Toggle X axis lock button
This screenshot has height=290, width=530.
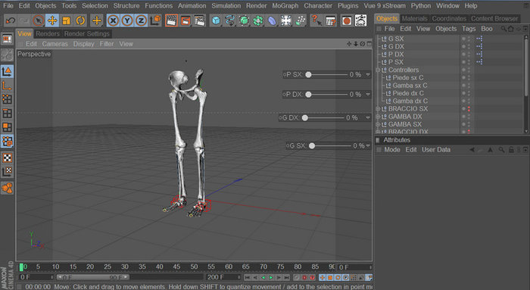click(113, 20)
